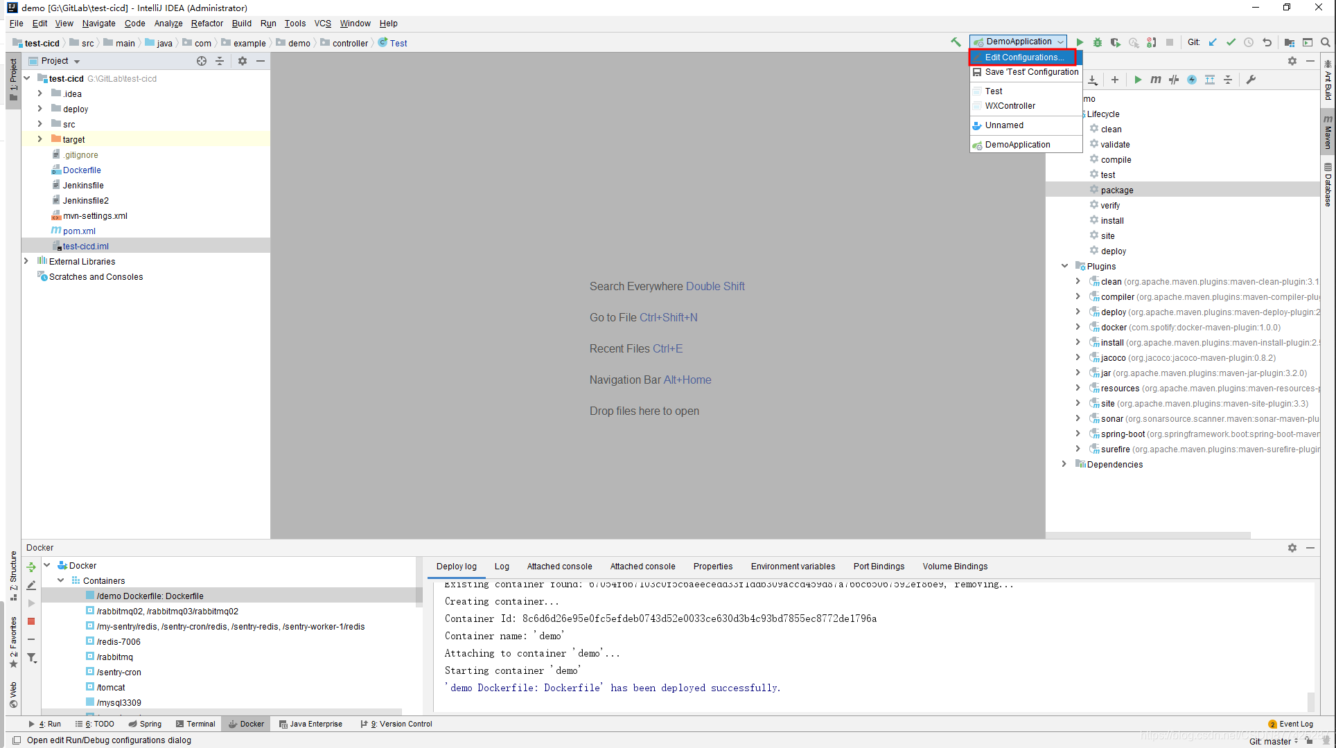
Task: Click the Execute Maven Goal 'm' icon
Action: (1156, 80)
